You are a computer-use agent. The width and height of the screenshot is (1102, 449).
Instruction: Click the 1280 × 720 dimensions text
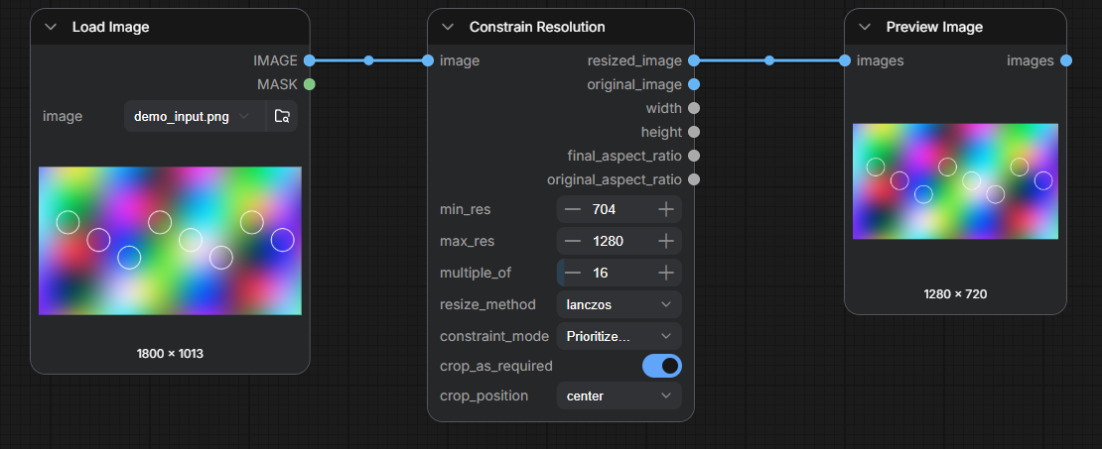(x=955, y=294)
